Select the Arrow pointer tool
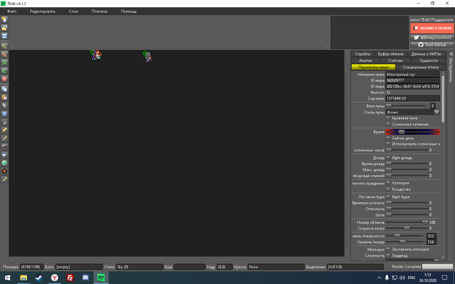 (x=4, y=105)
